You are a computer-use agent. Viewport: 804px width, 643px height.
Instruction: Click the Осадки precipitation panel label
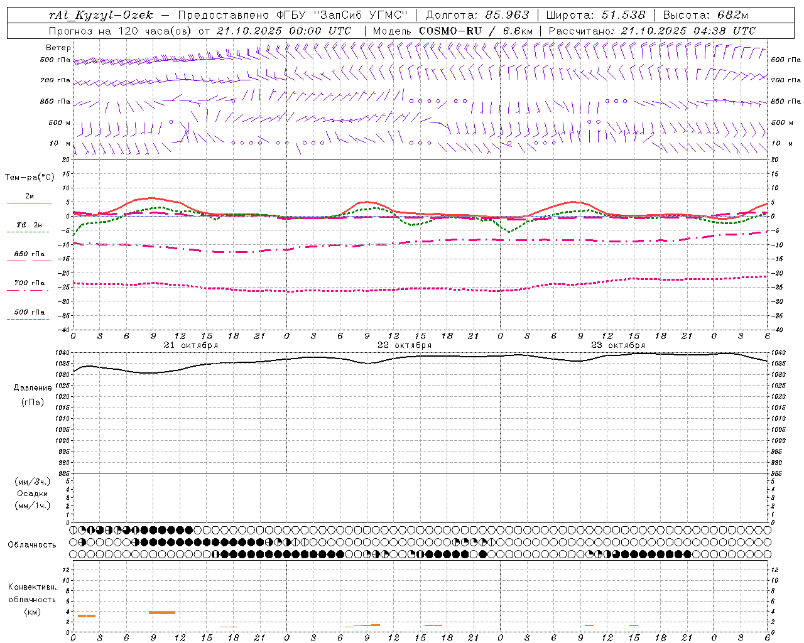[32, 494]
